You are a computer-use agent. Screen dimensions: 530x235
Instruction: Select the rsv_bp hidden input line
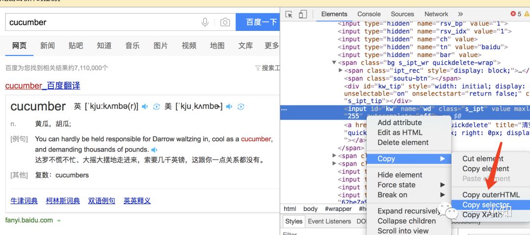(423, 24)
